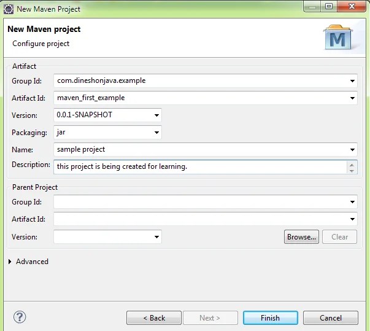Open the Artifact Version 0.0.1-SNAPSHOT dropdown

click(x=156, y=115)
